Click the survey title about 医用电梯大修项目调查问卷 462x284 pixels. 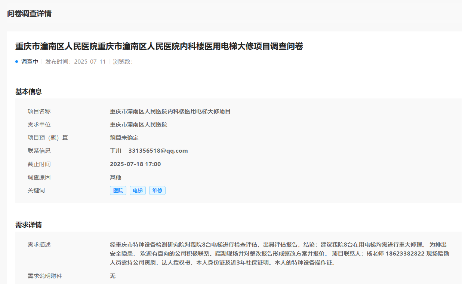tap(159, 46)
